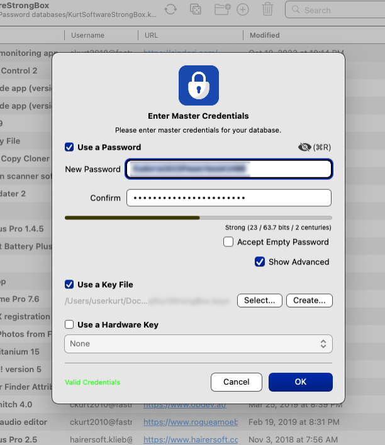Disable the Use a Key File checkbox

point(69,285)
